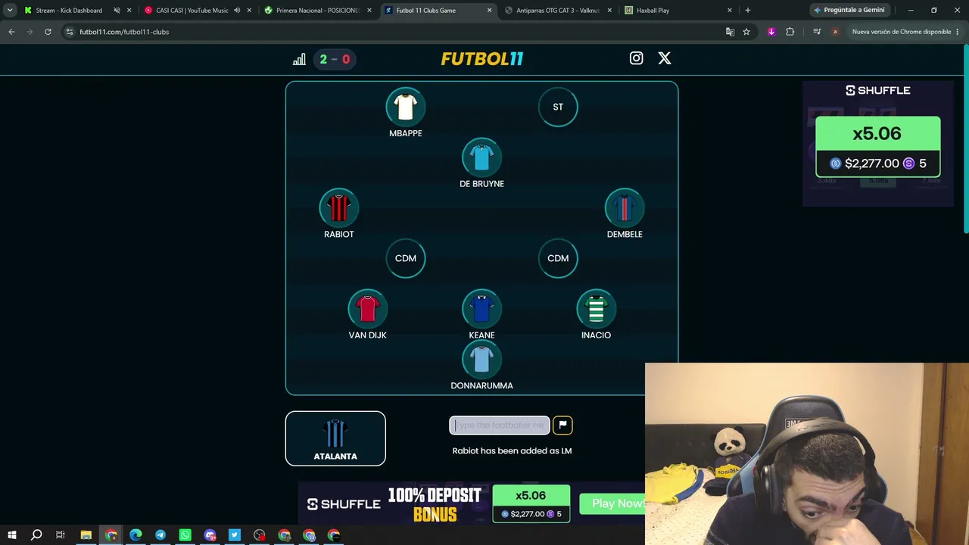
Task: Open the media controls icon
Action: (x=817, y=32)
